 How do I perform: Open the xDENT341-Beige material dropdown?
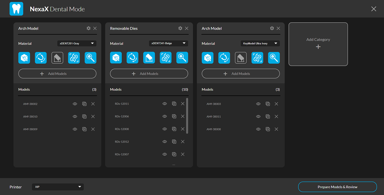(x=168, y=43)
